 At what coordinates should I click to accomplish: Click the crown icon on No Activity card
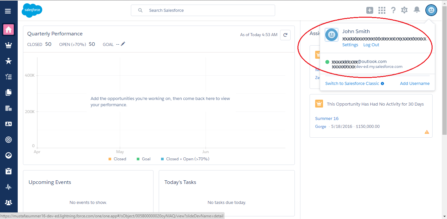319,104
